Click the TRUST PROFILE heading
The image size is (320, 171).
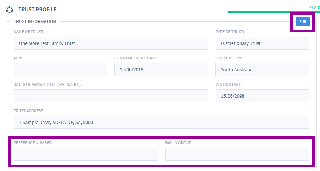pyautogui.click(x=38, y=10)
